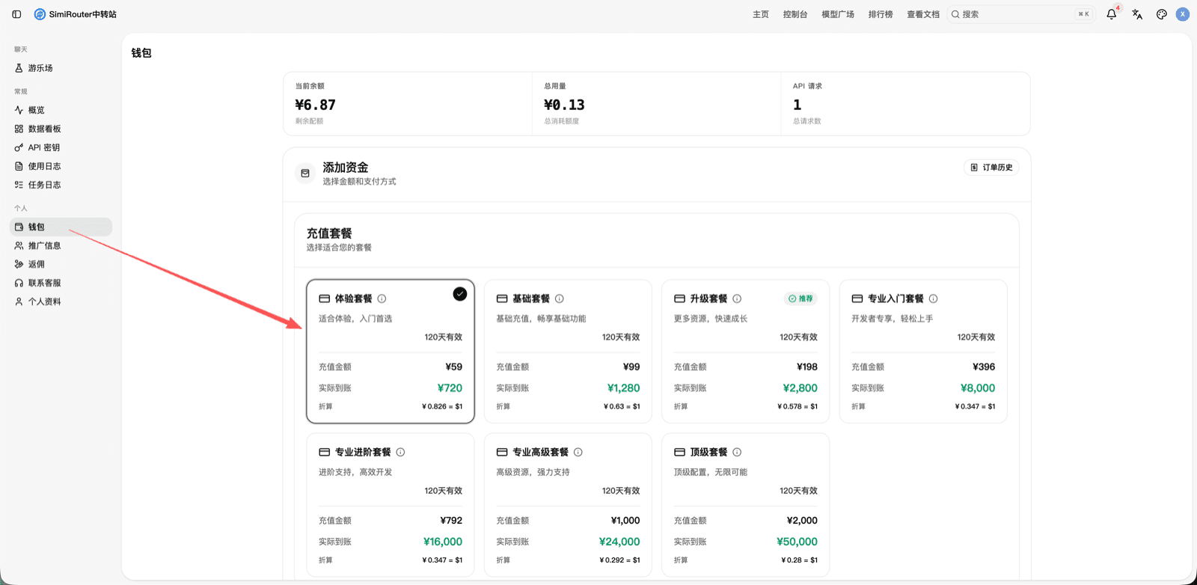Open 钱包 in the sidebar
Viewport: 1197px width, 585px height.
(x=61, y=227)
